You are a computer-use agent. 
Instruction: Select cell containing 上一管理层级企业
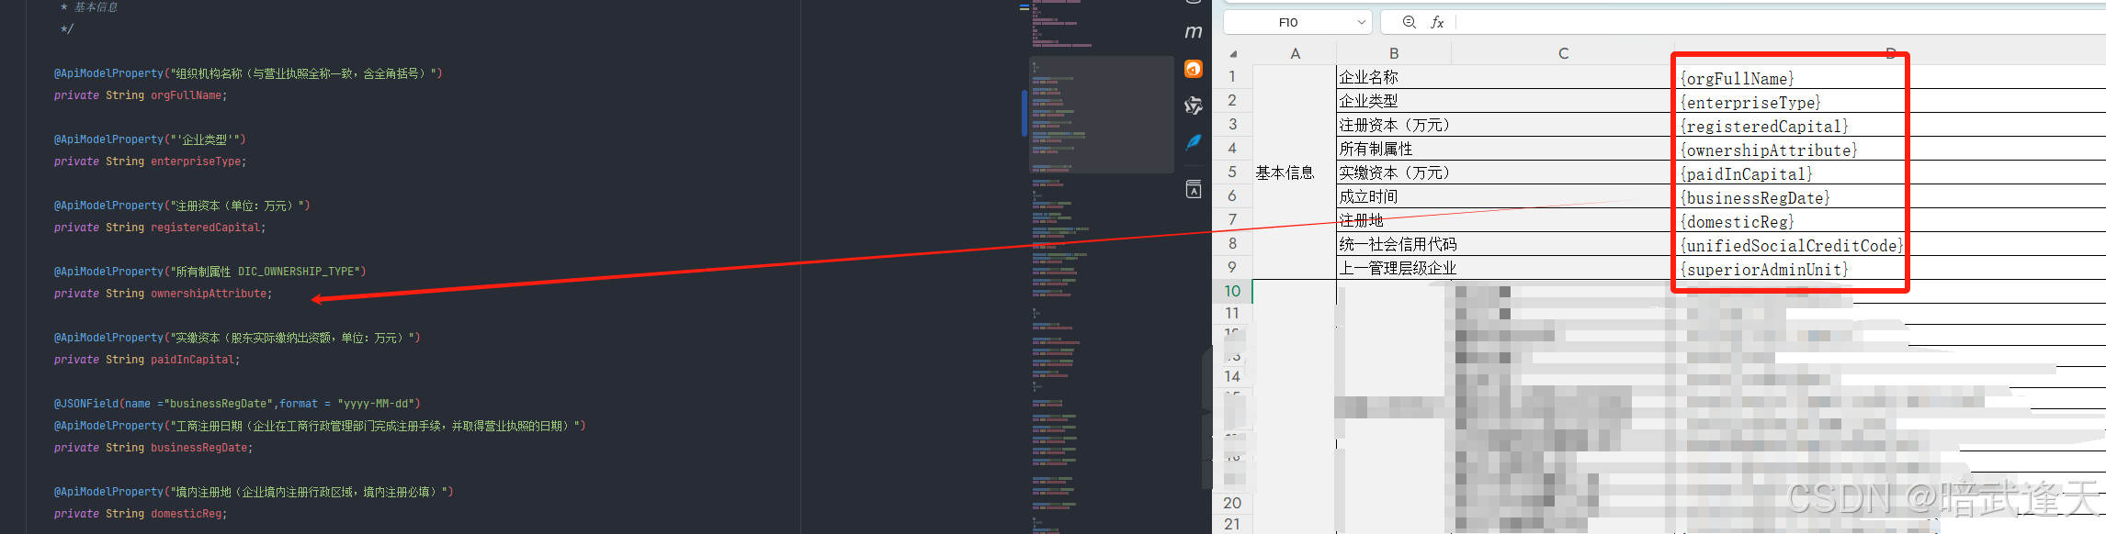[x=1505, y=268]
